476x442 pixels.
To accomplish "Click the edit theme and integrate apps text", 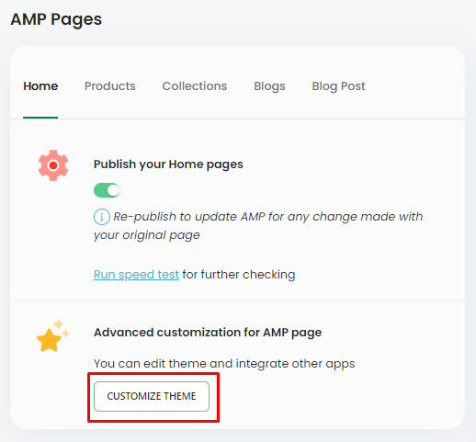I will coord(224,364).
